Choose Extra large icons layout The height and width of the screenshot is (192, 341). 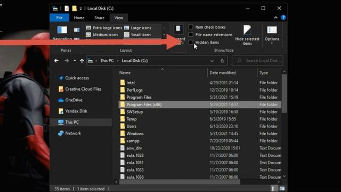point(104,28)
